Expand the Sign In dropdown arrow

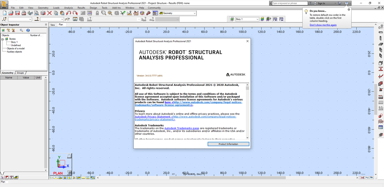335,3
